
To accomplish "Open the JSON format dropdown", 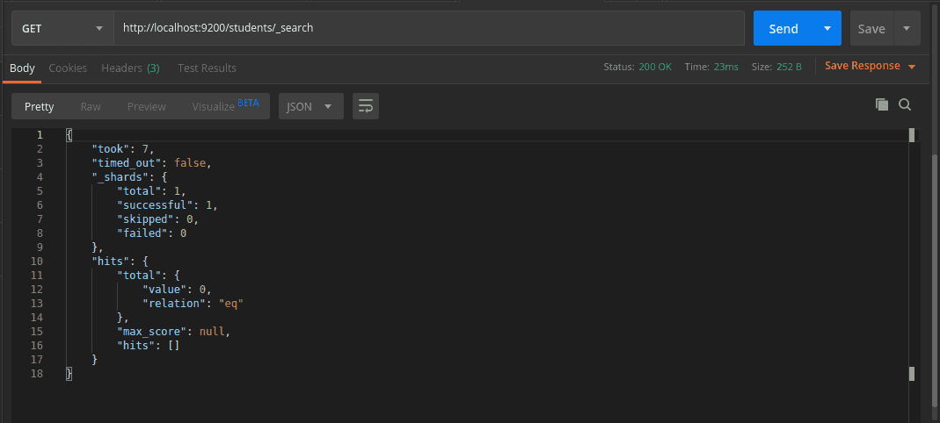I will (x=310, y=106).
